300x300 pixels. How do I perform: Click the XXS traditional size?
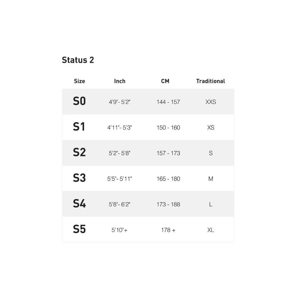(211, 102)
